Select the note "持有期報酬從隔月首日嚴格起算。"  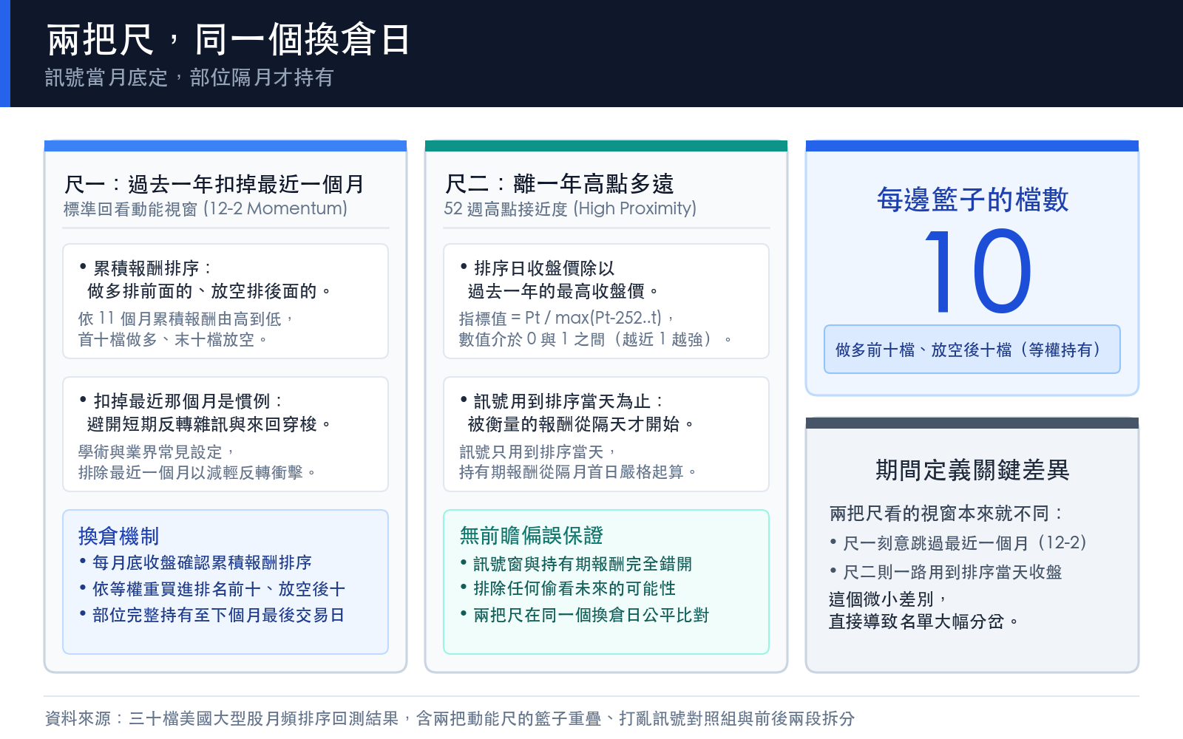578,473
